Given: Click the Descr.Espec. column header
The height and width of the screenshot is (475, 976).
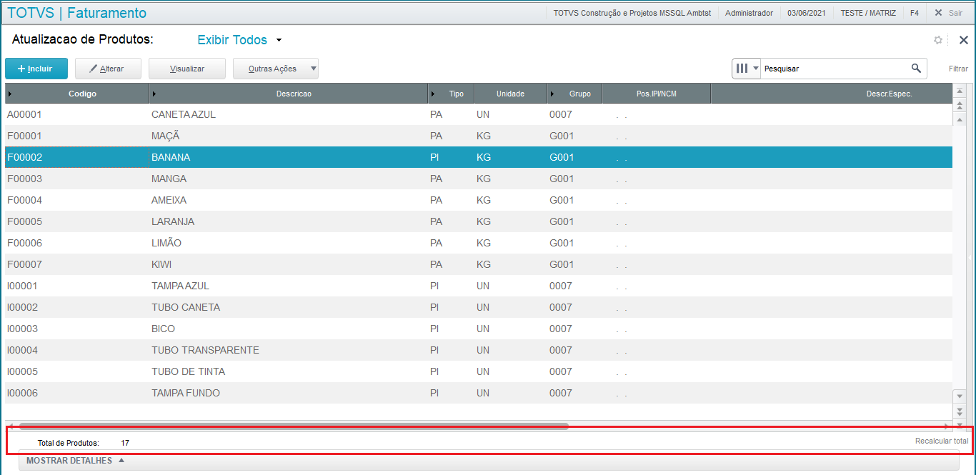Looking at the screenshot, I should click(832, 94).
